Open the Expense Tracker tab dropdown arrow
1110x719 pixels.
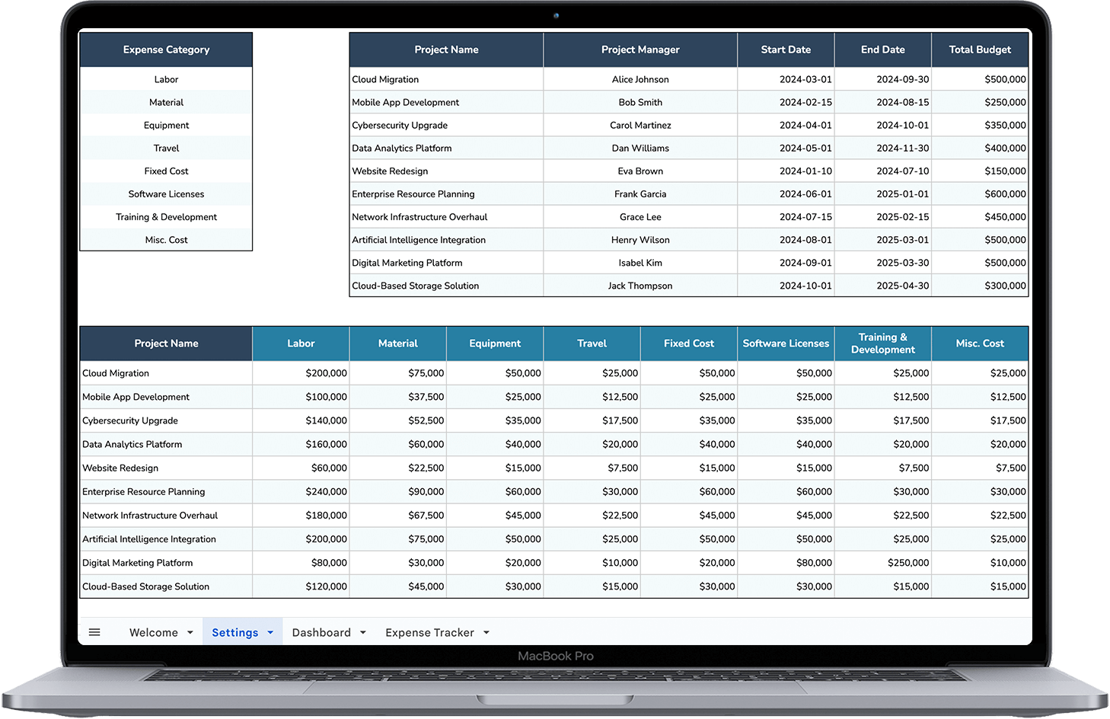pyautogui.click(x=486, y=632)
